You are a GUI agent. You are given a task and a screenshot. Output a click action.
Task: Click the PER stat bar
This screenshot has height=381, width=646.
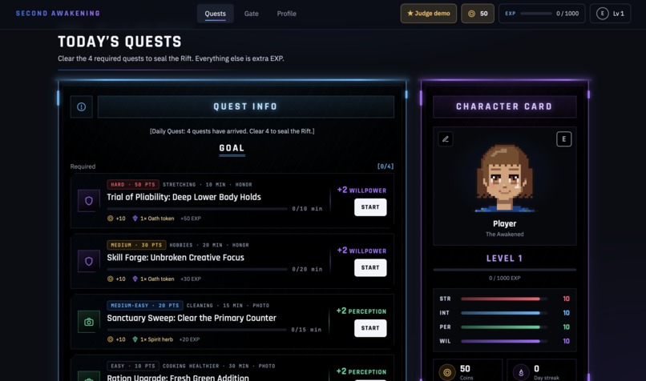coord(504,327)
